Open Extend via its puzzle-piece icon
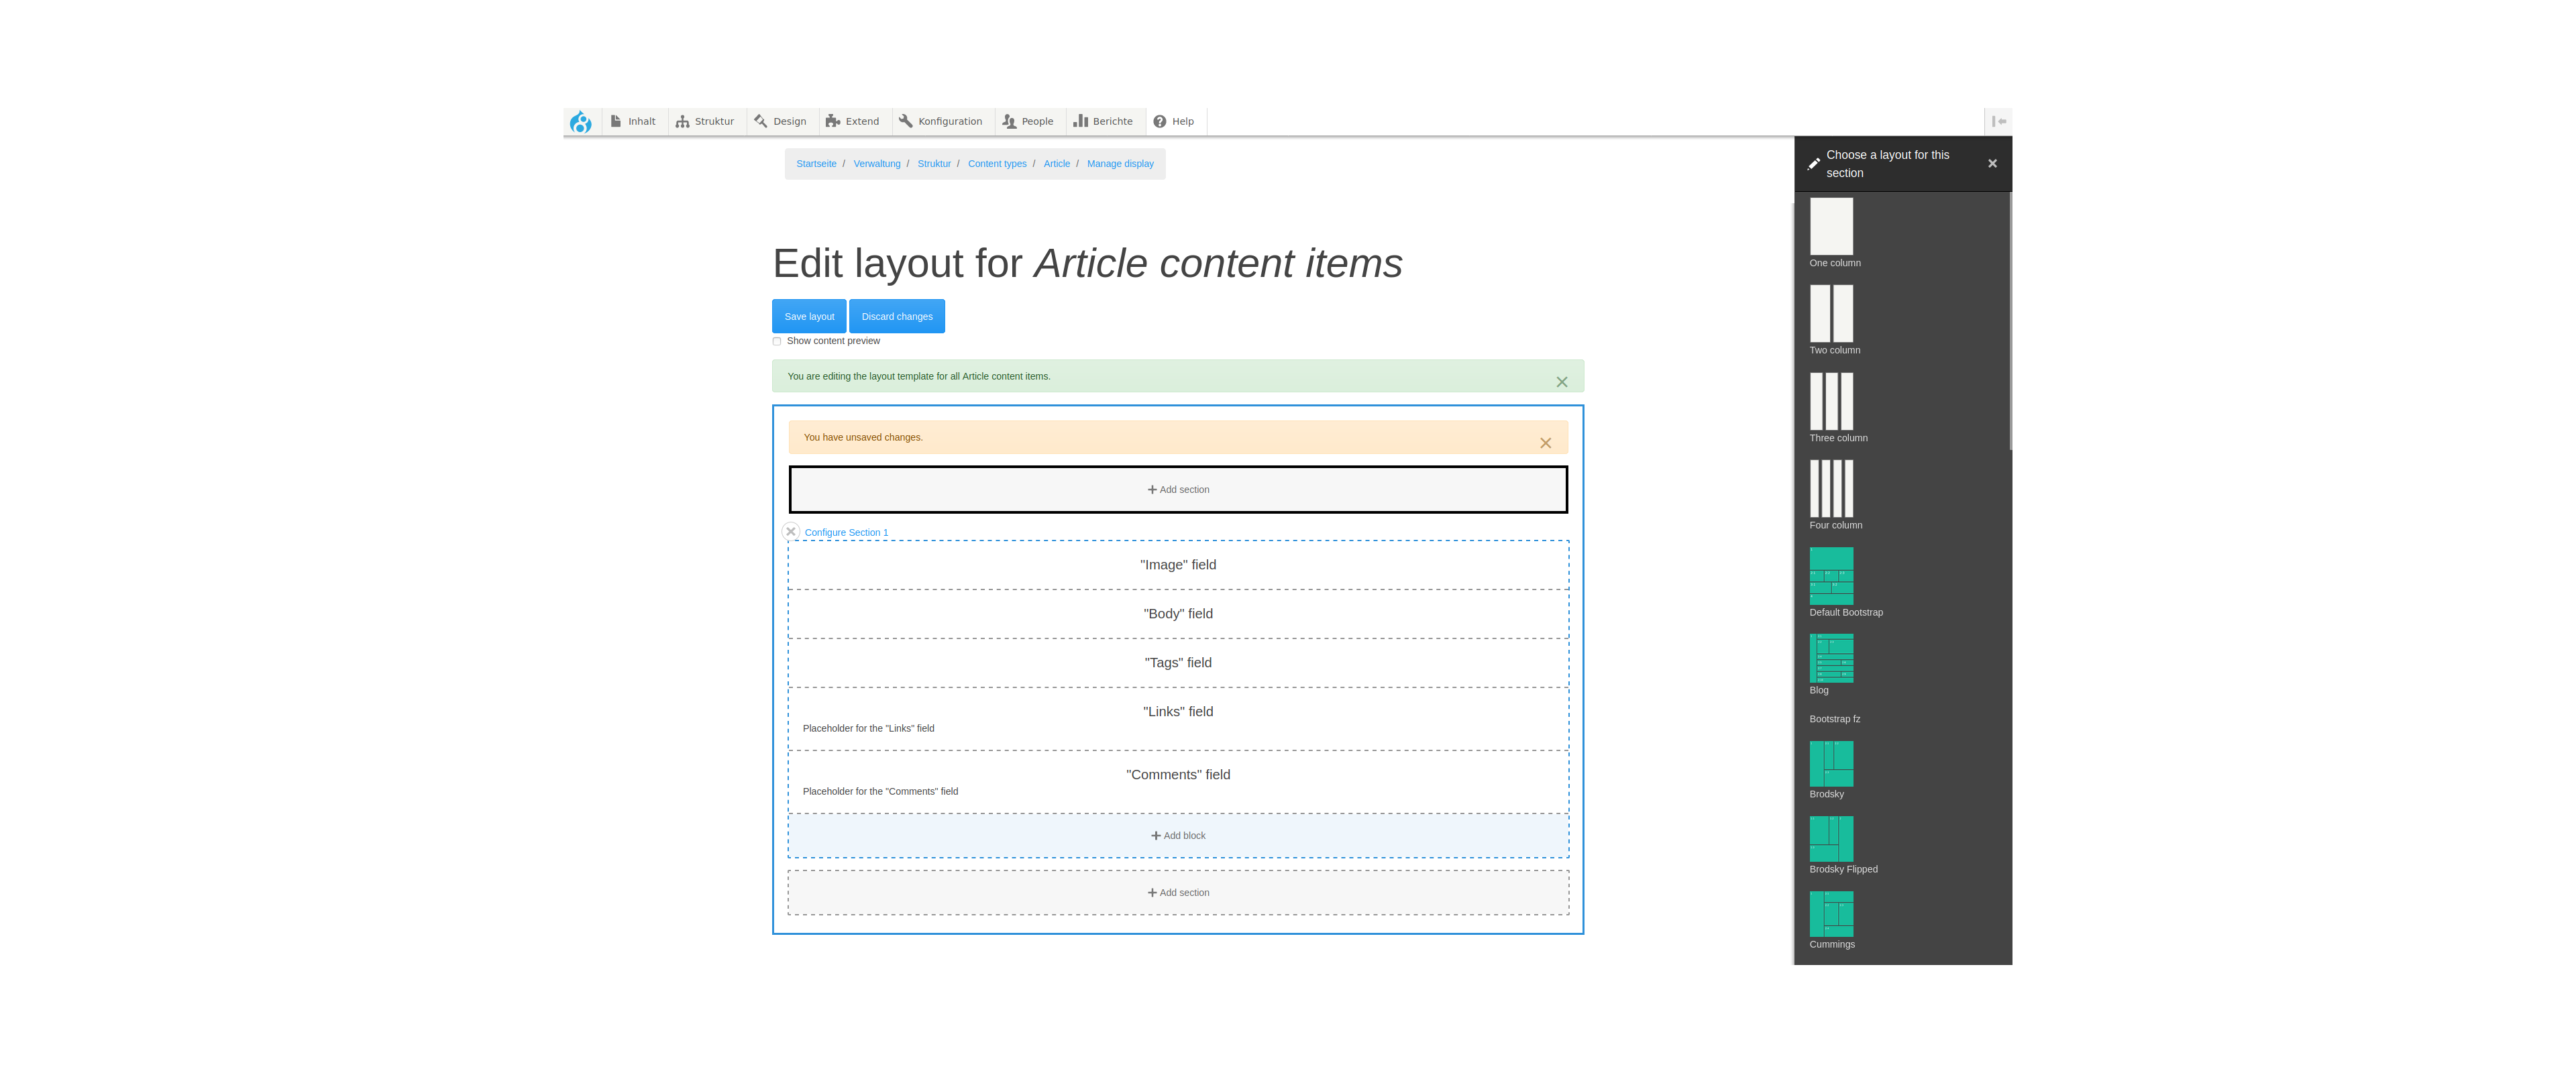Viewport: 2576px width, 1073px height. point(833,121)
